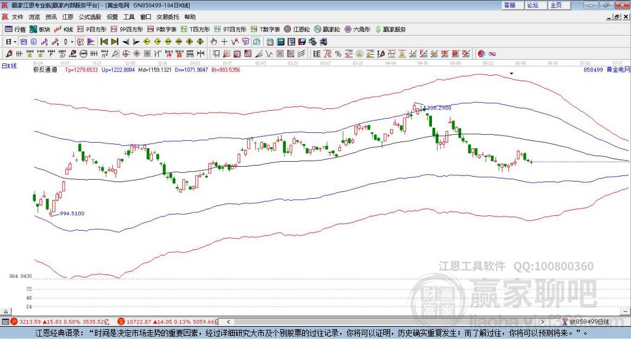The width and height of the screenshot is (631, 339).
Task: Open the 六角形 hexagon tool
Action: 358,30
